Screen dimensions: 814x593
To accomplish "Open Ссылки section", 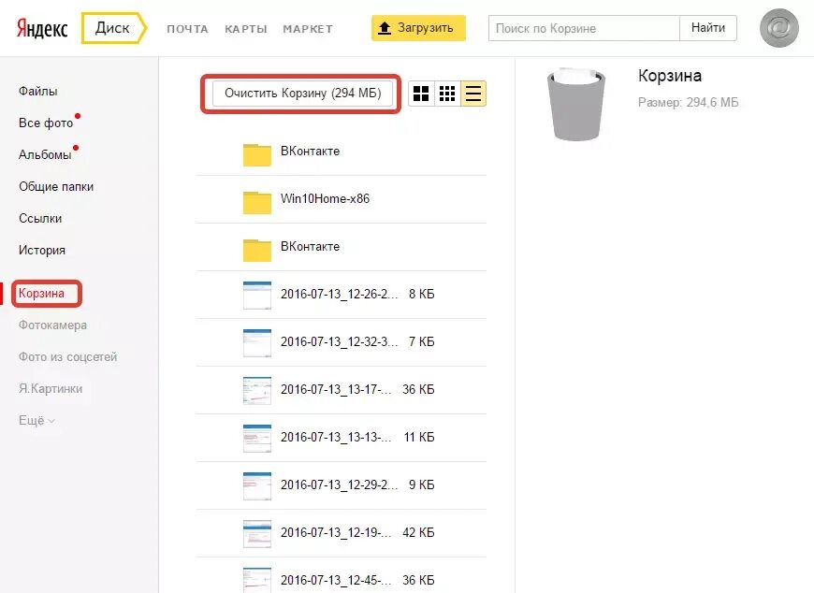I will click(40, 218).
